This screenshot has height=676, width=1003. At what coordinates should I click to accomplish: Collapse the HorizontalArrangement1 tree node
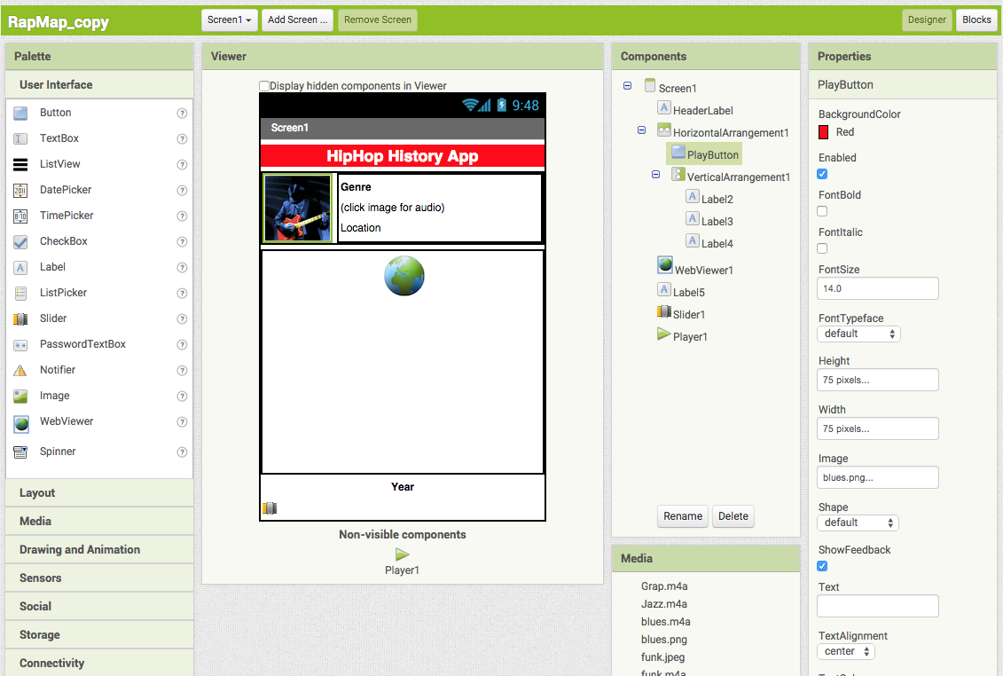[x=641, y=130]
